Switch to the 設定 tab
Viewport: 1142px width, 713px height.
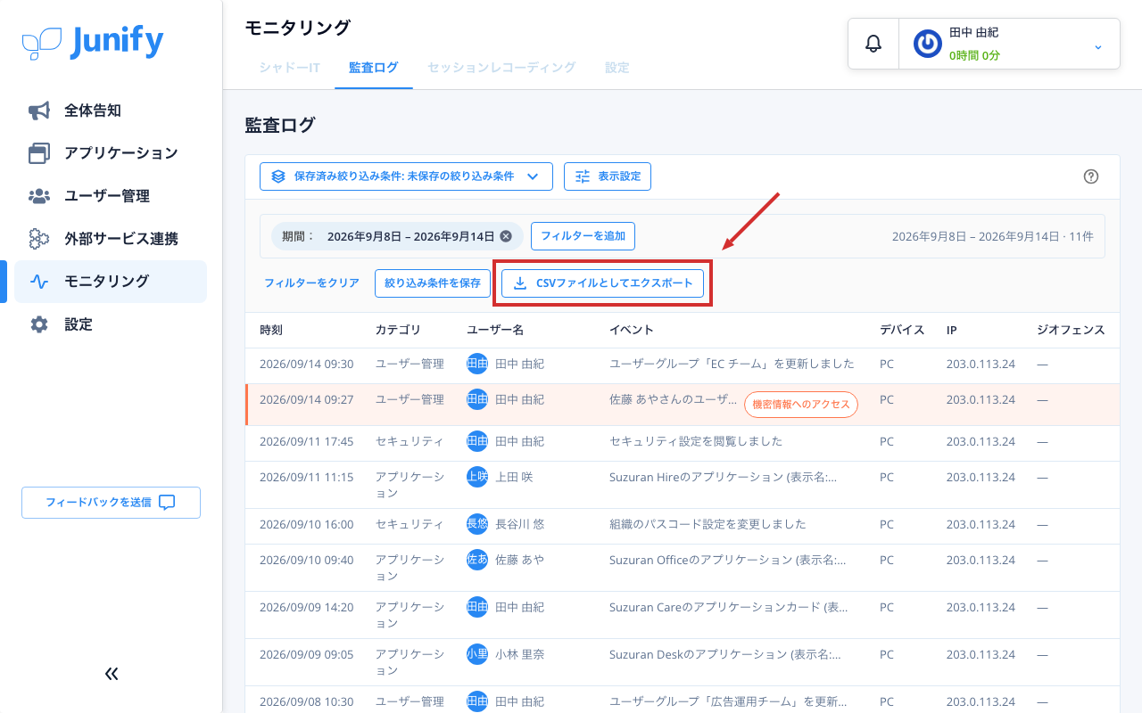(x=617, y=67)
